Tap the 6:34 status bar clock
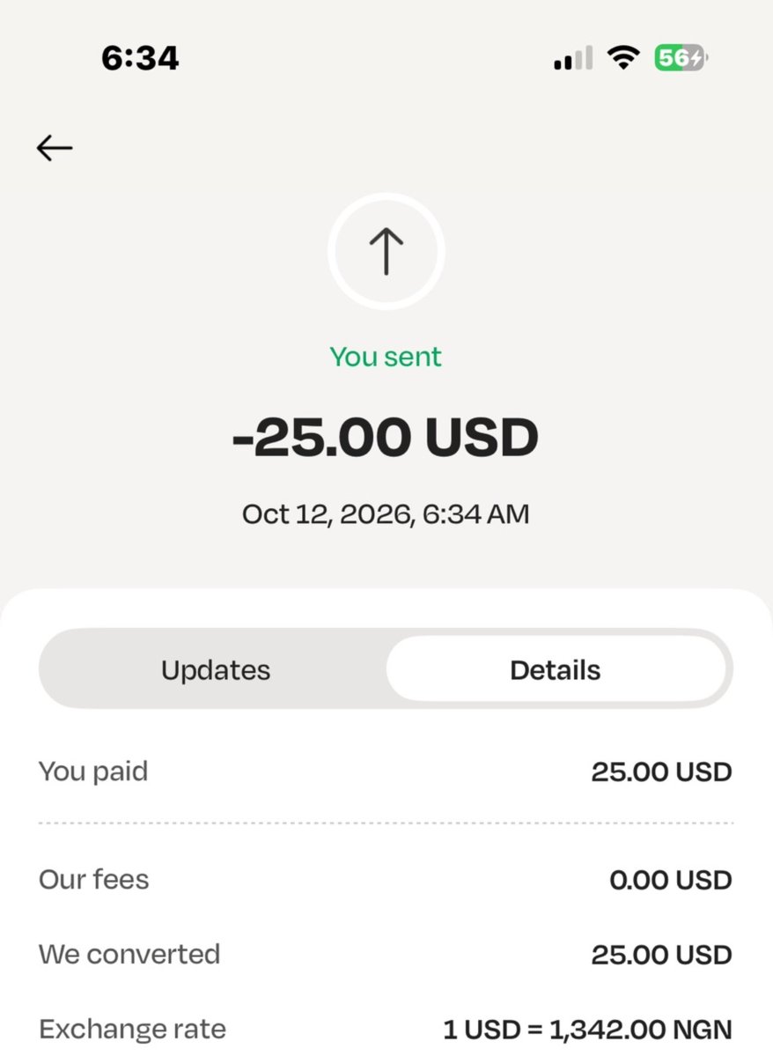The height and width of the screenshot is (1056, 773). click(140, 58)
